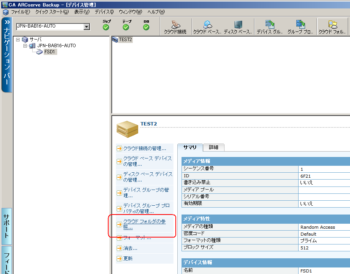Open the ウィンドウ(W) menu
This screenshot has height=274, width=350.
tap(130, 12)
